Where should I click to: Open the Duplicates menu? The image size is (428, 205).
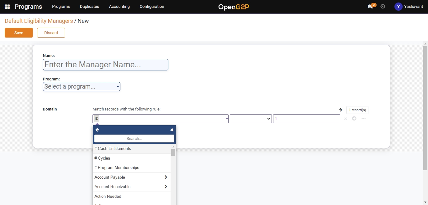(x=89, y=7)
